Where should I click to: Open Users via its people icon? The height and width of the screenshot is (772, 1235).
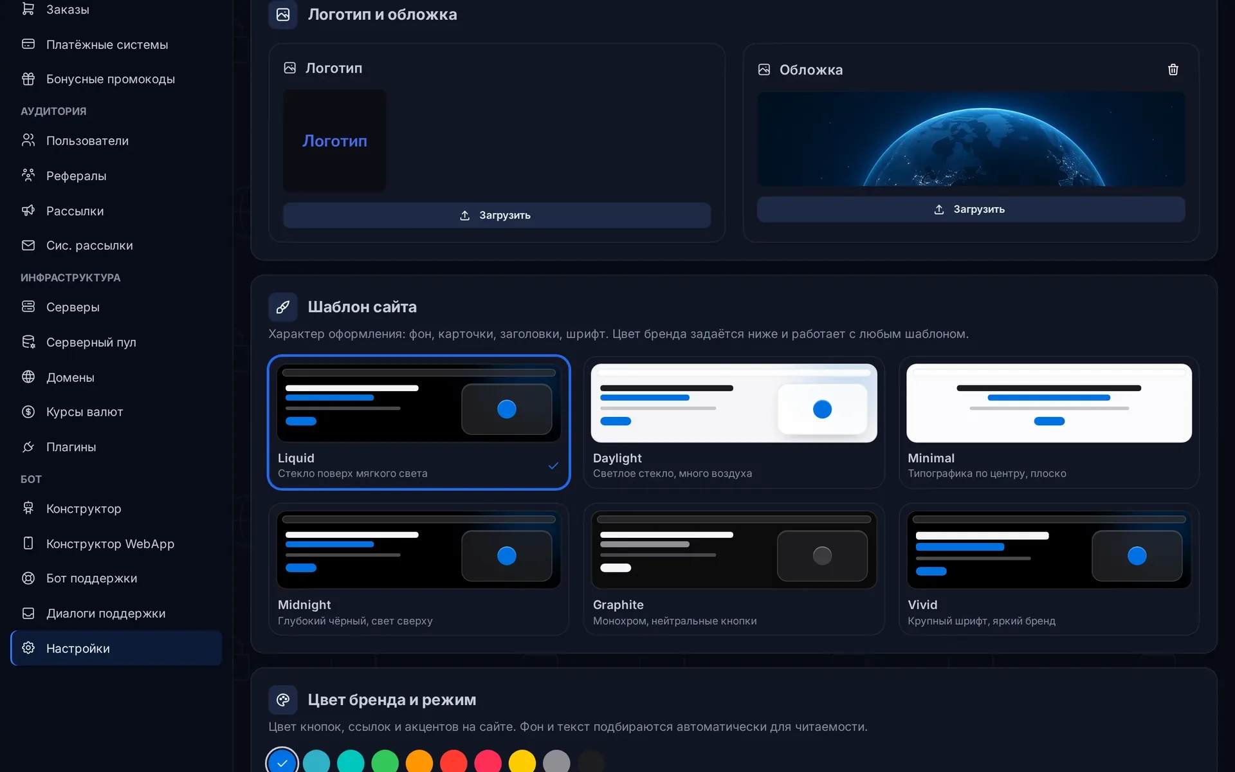click(28, 140)
